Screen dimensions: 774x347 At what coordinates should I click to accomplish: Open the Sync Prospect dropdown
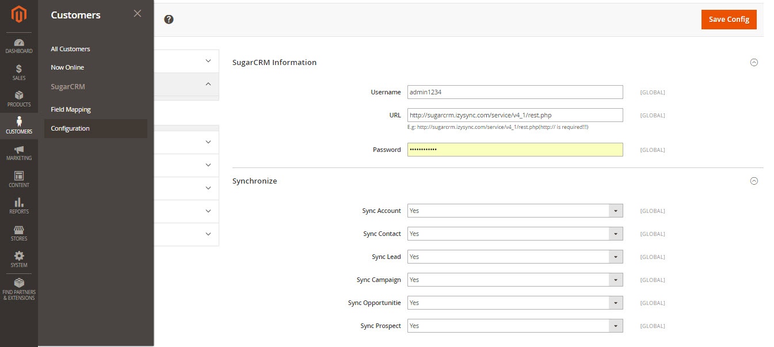(x=515, y=326)
